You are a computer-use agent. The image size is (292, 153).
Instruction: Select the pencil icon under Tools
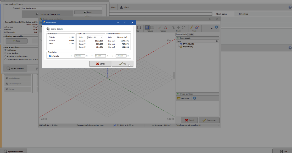click(x=191, y=27)
